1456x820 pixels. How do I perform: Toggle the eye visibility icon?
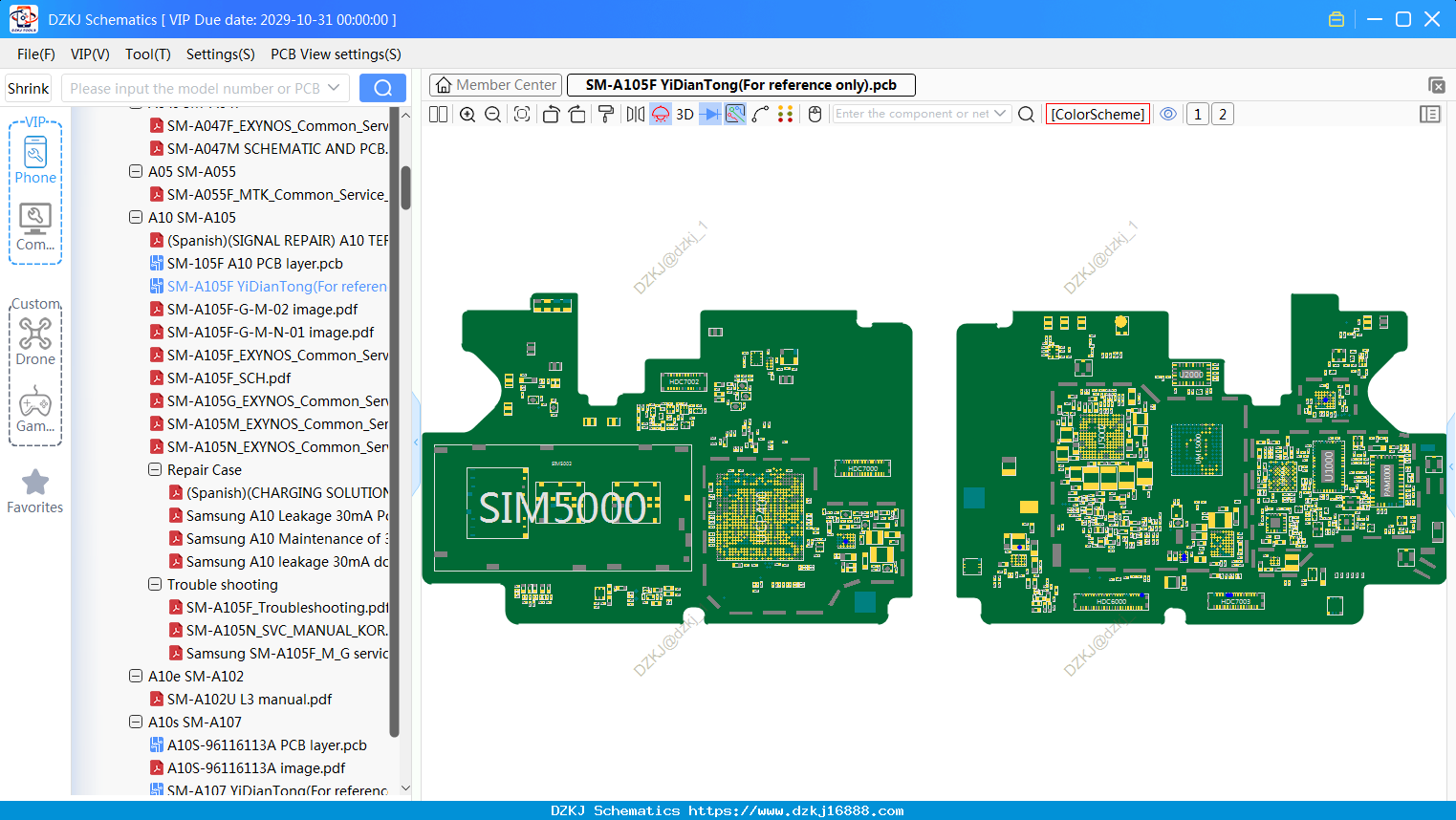pyautogui.click(x=1168, y=114)
